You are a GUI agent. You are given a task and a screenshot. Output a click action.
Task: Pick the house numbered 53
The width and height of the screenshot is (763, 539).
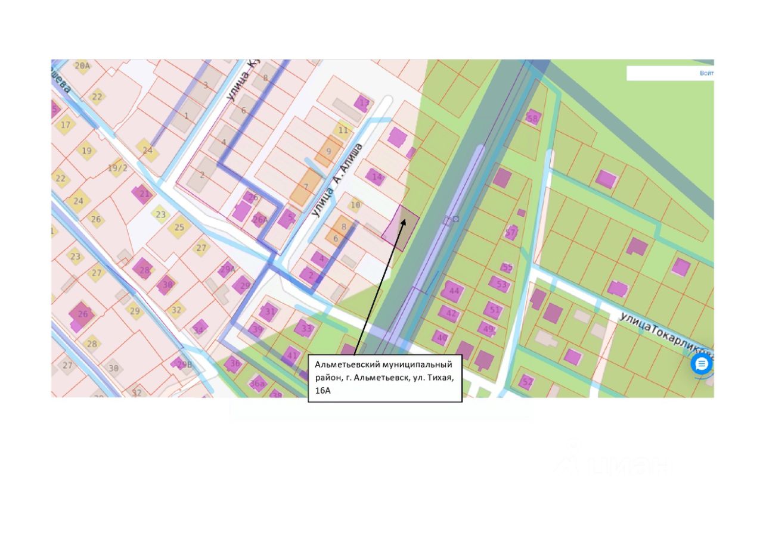(500, 285)
